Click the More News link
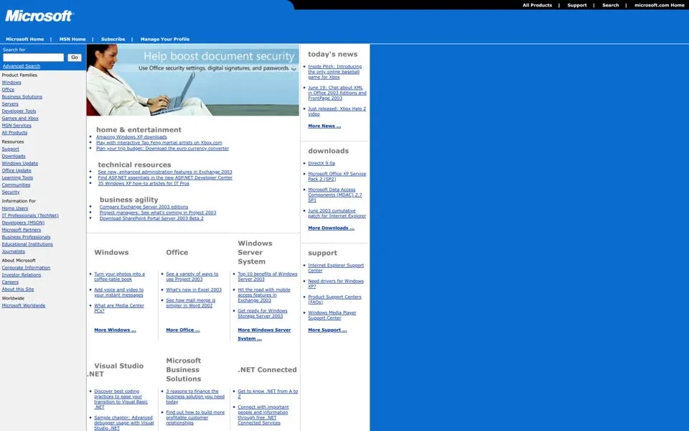Screen dimensions: 689x431 [324, 126]
